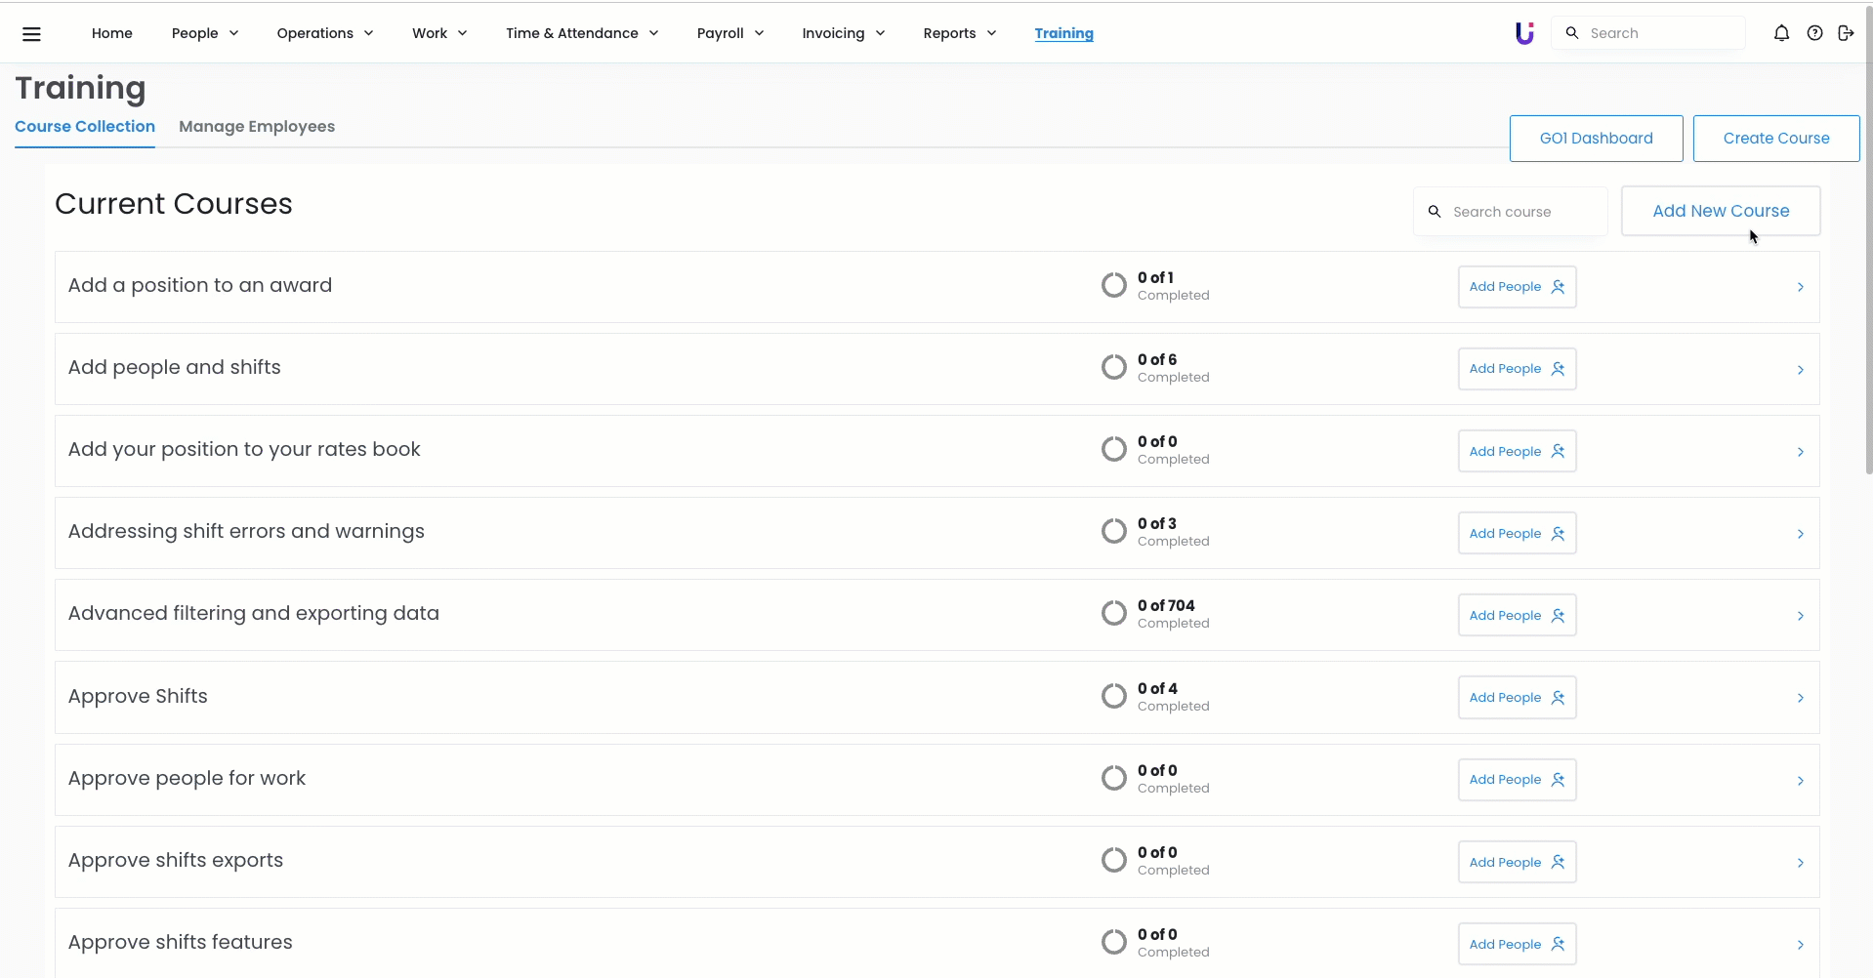The height and width of the screenshot is (978, 1873).
Task: Click the purple U logo icon
Action: 1523,33
